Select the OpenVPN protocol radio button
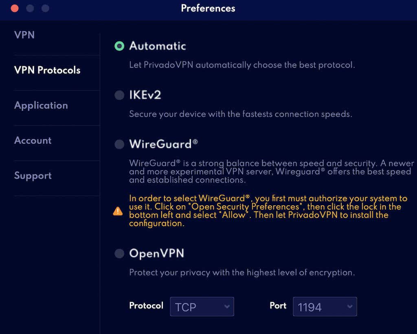 [119, 253]
